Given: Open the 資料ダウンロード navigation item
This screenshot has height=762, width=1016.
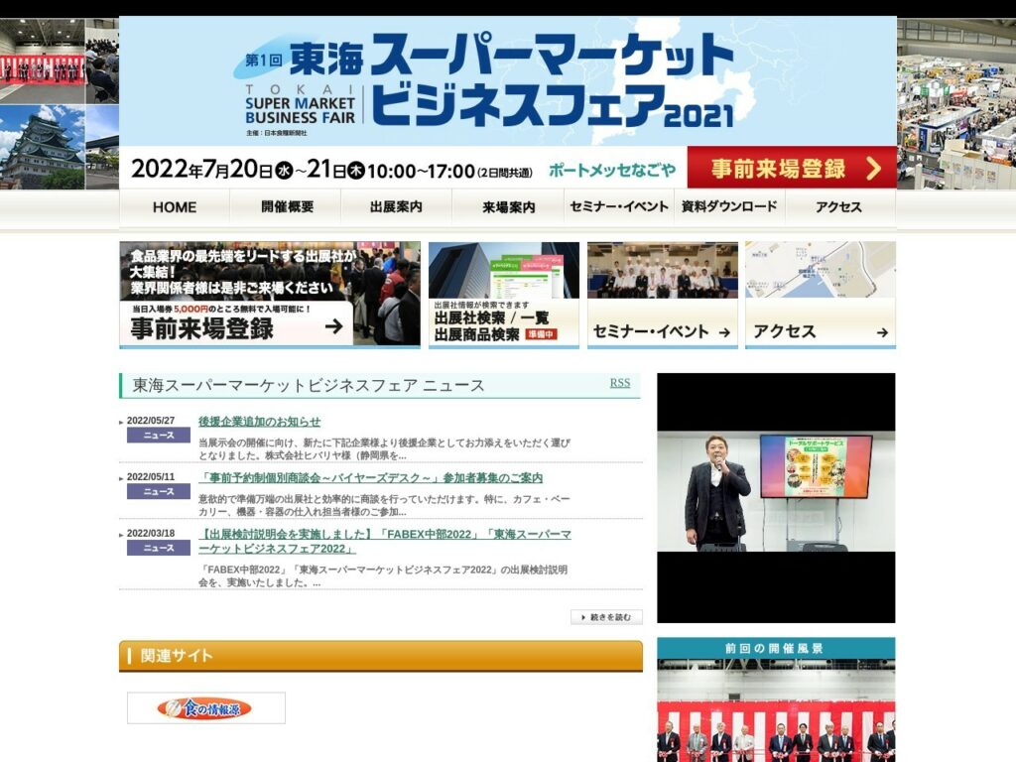Looking at the screenshot, I should (x=729, y=207).
